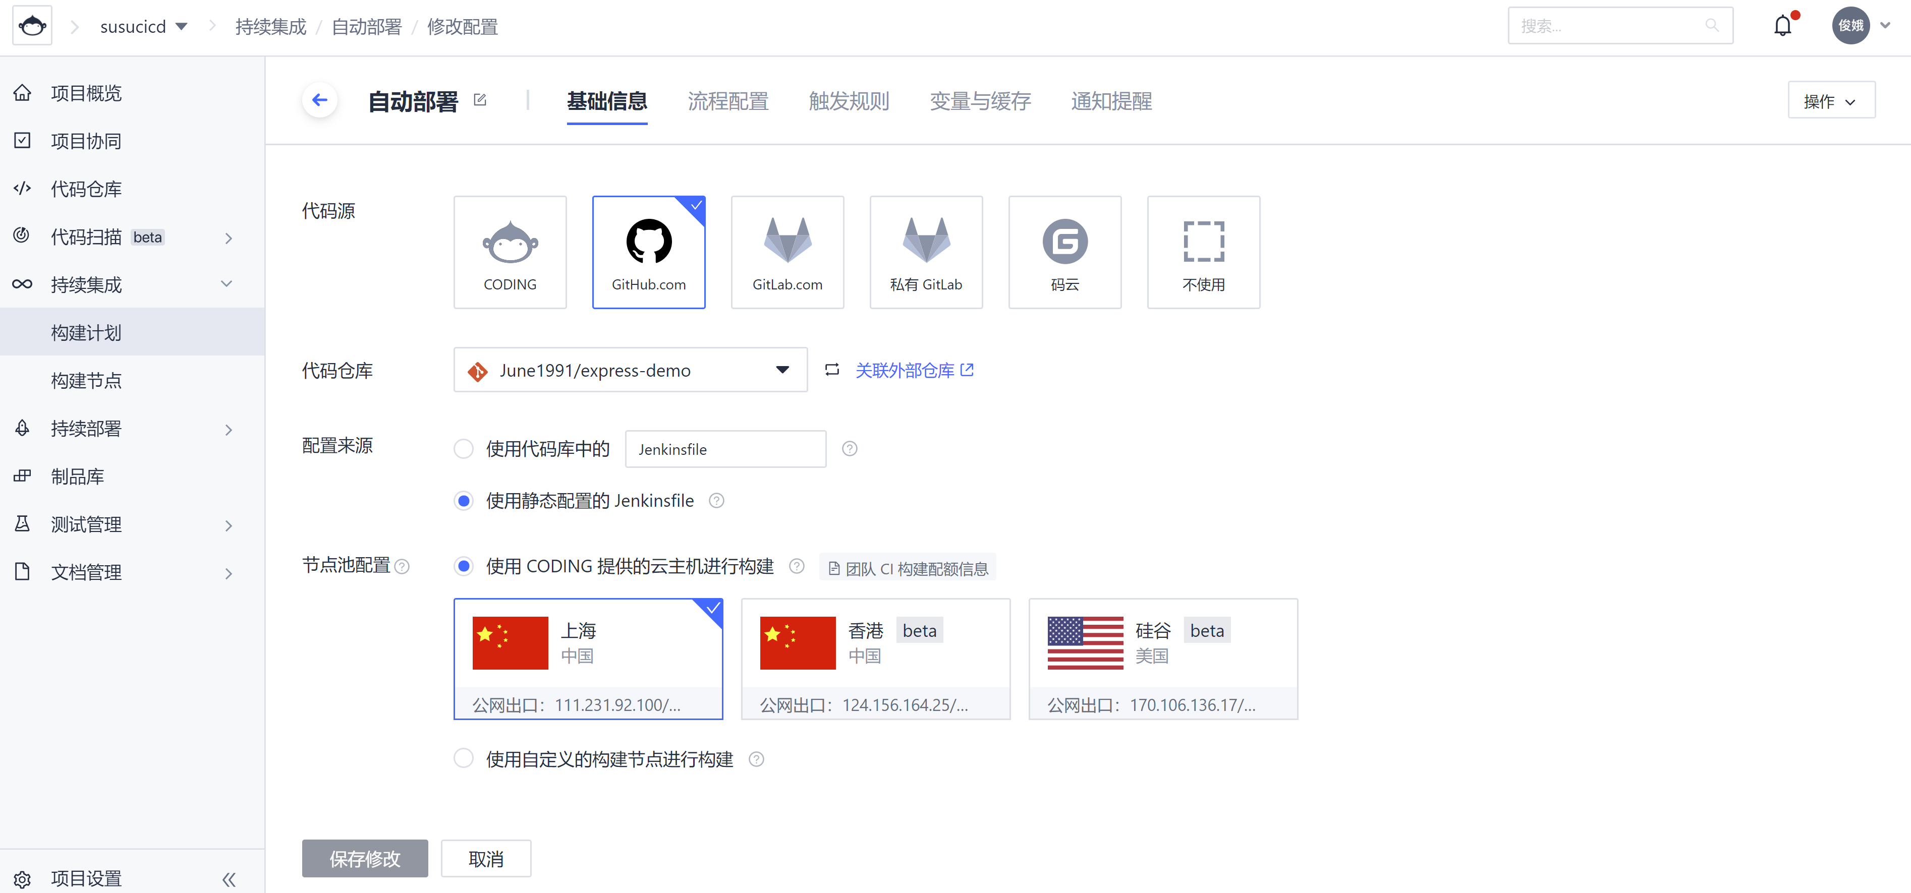Select CODING as the code source
The image size is (1911, 893).
pyautogui.click(x=510, y=252)
